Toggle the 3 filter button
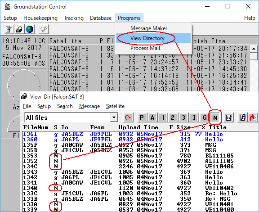Viewport: 259px width, 212px height. (183, 117)
